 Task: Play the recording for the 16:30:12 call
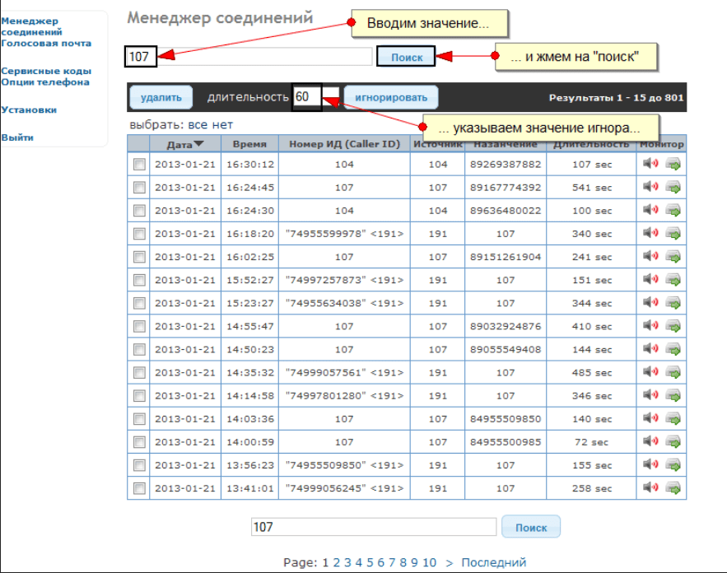click(x=650, y=164)
